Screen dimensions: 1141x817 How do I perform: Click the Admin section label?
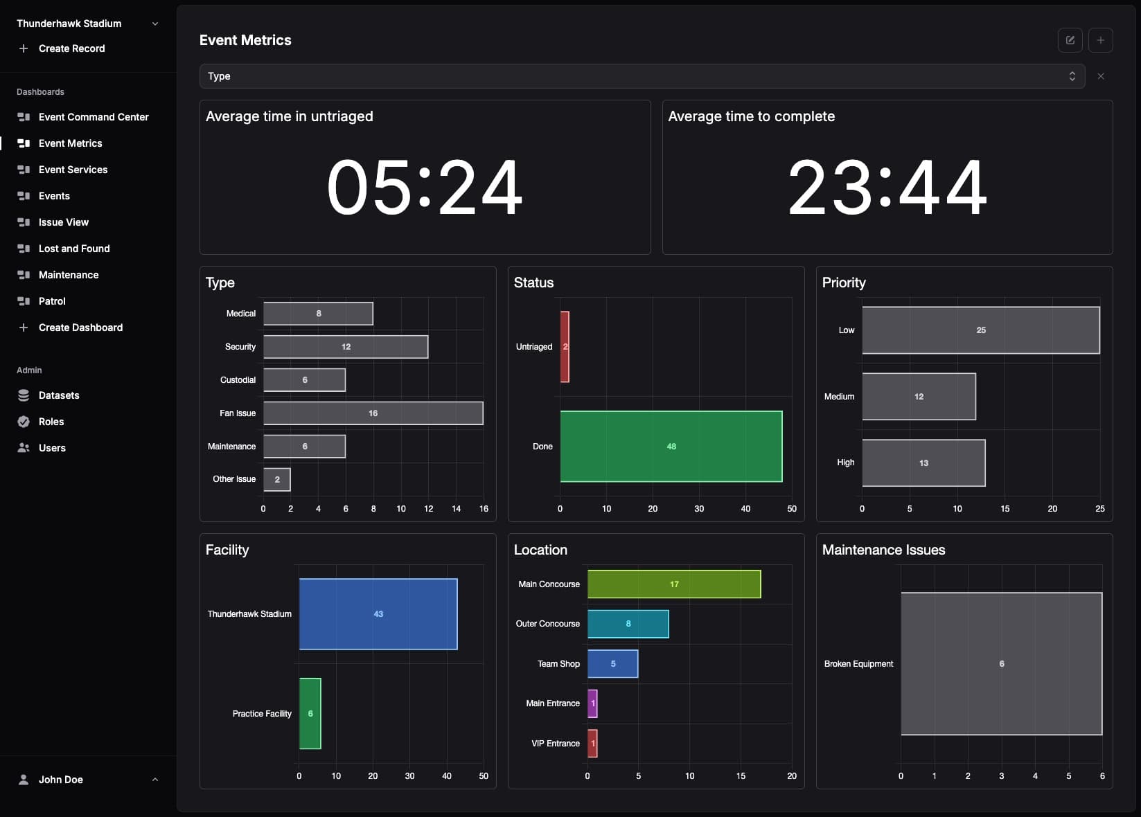(x=29, y=370)
